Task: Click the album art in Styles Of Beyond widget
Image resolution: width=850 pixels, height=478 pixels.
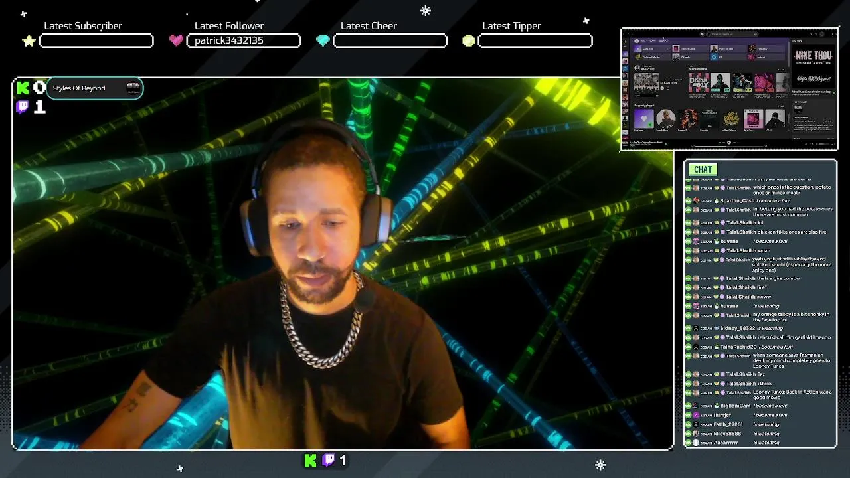Action: [x=133, y=88]
